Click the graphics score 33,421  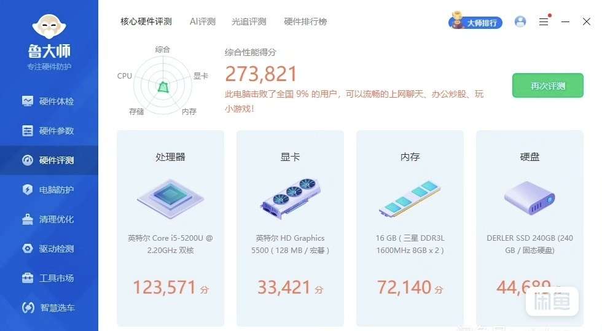[x=284, y=287]
